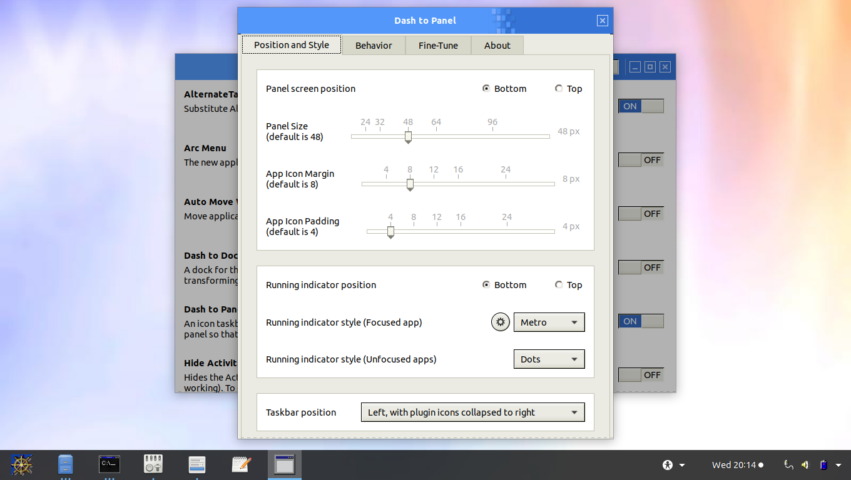The image size is (851, 480).
Task: Switch to the Fine-Tune tab
Action: click(x=438, y=46)
